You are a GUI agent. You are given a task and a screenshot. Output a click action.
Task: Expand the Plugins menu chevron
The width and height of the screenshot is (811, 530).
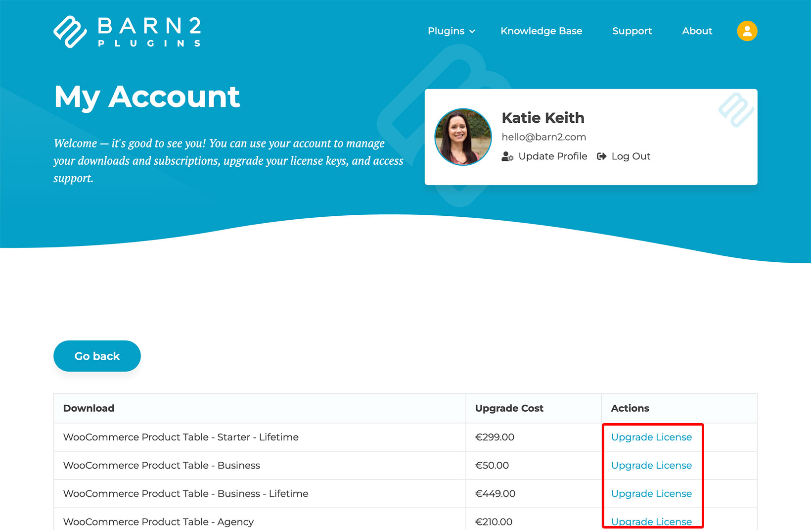[x=472, y=32]
